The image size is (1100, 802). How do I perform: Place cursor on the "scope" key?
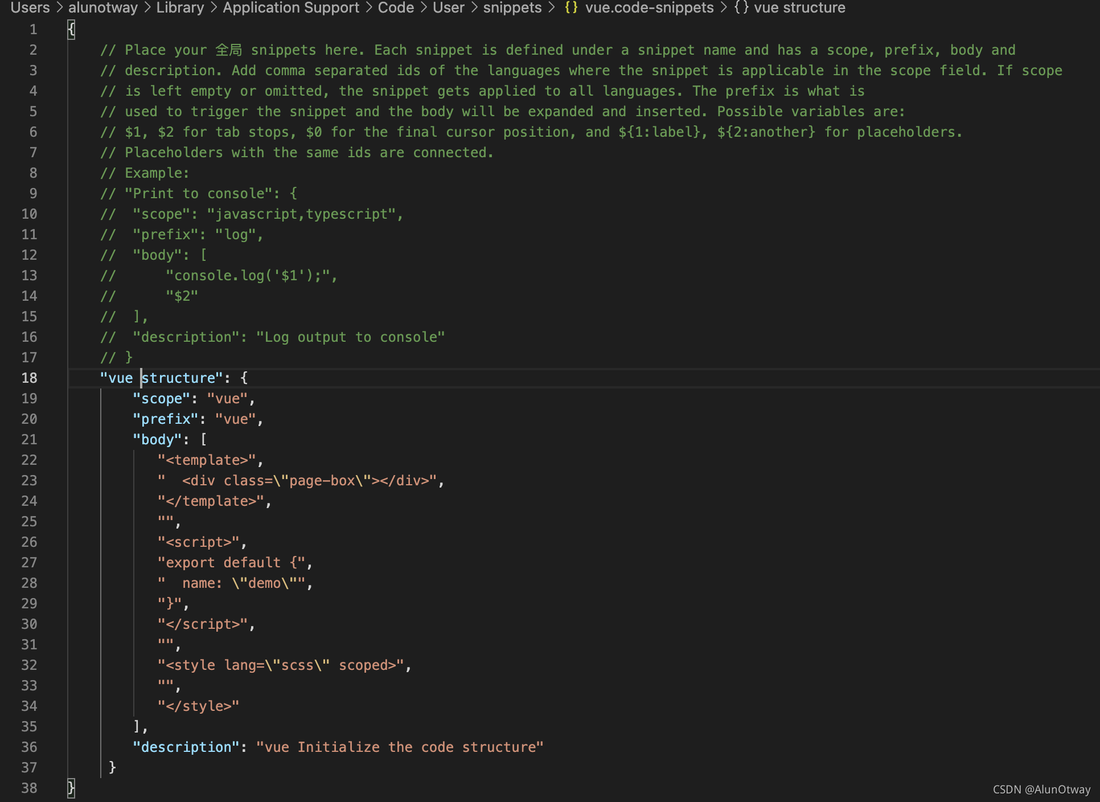(161, 399)
